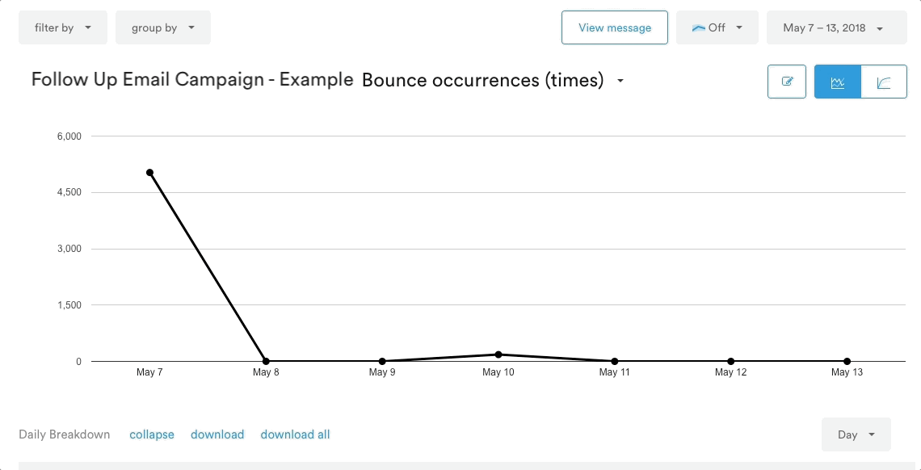Click the May 13 data point
This screenshot has height=470, width=921.
847,362
